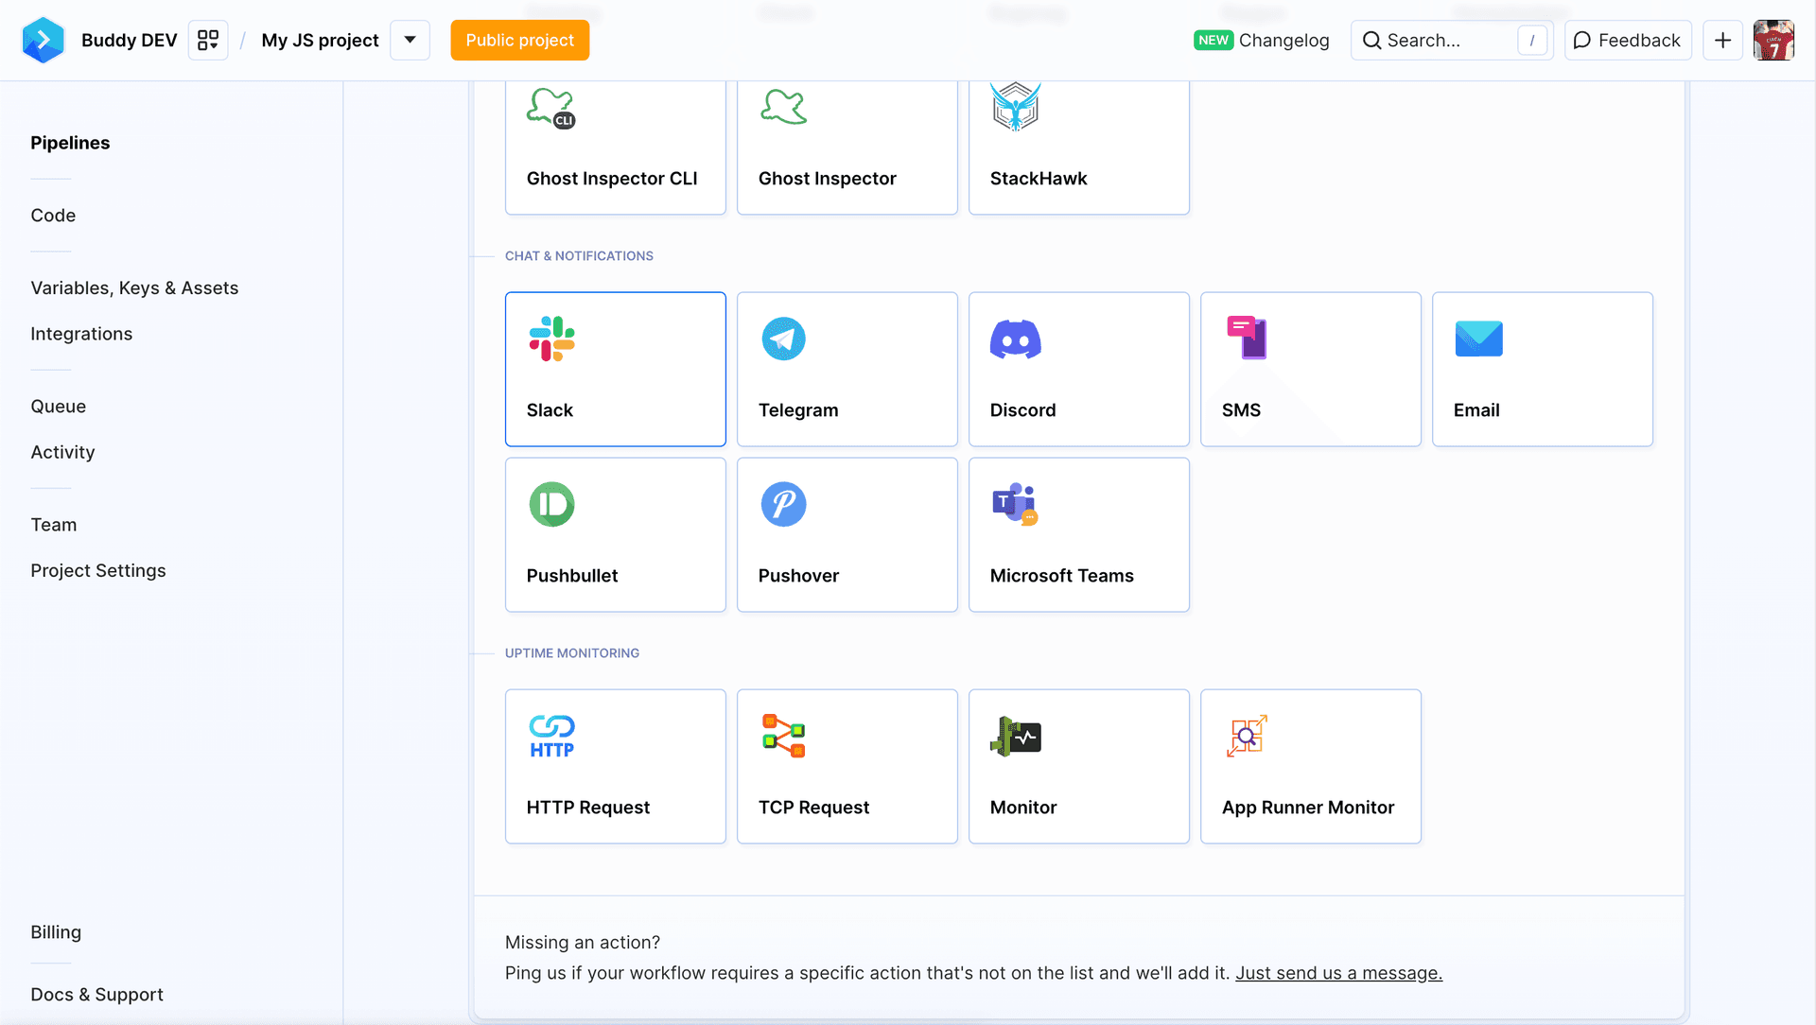The height and width of the screenshot is (1025, 1816).
Task: Open Variables, Keys & Assets
Action: click(134, 288)
